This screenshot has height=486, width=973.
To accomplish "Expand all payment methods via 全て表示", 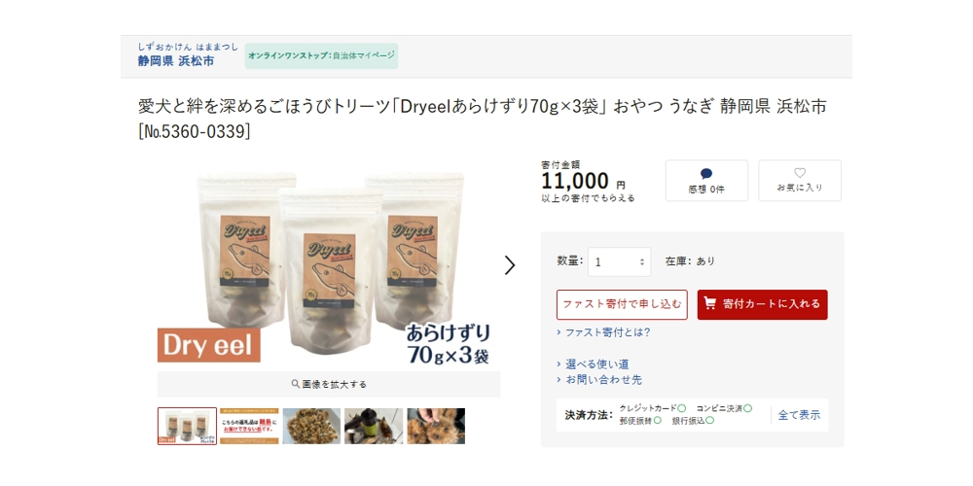I will click(799, 415).
